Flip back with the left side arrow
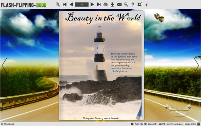The height and width of the screenshot is (126, 201). [x=4, y=66]
